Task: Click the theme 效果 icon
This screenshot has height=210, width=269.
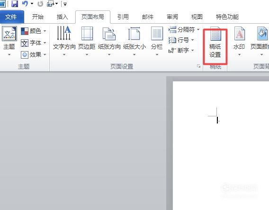Action: coord(25,55)
